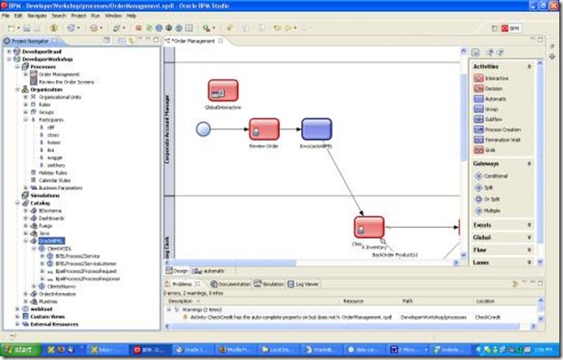Click the Check Inventory activity node

tap(369, 227)
